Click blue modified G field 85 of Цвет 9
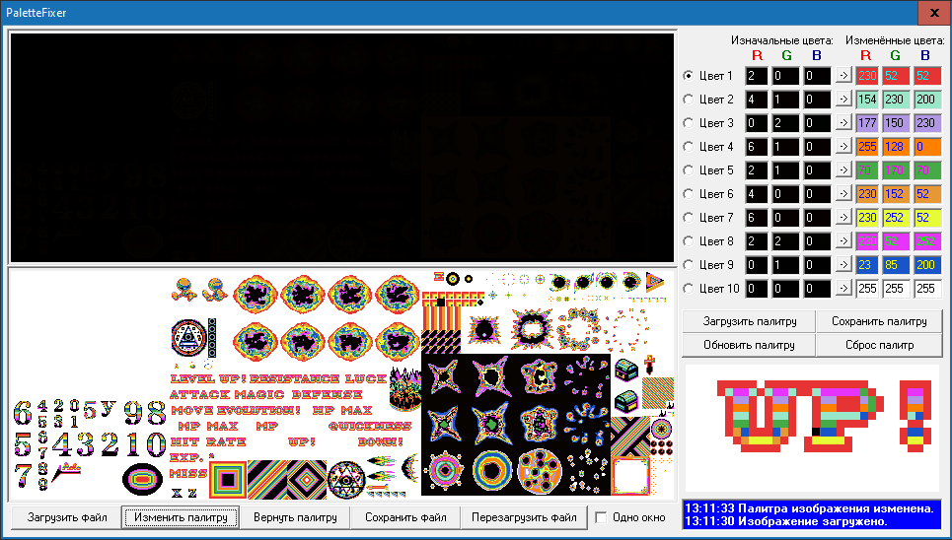 [x=896, y=265]
